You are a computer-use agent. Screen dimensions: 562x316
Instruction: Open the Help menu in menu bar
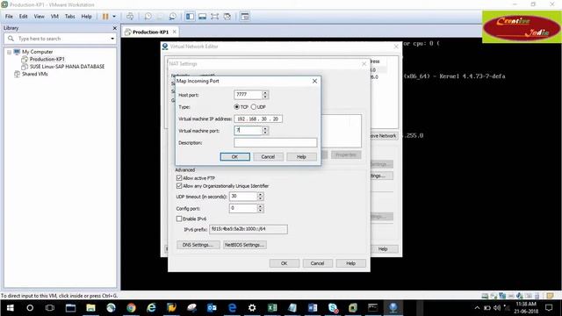click(x=86, y=17)
